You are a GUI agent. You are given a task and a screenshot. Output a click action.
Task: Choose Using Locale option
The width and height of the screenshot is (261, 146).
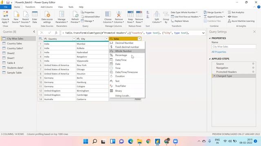127,96
